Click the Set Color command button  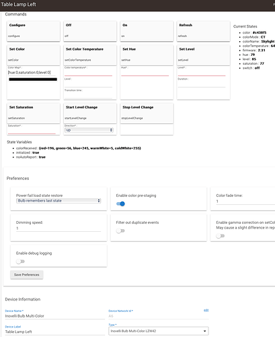click(x=34, y=55)
